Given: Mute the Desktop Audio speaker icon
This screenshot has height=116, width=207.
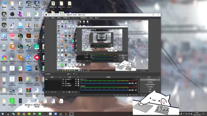Looking at the screenshot, I should tap(133, 90).
